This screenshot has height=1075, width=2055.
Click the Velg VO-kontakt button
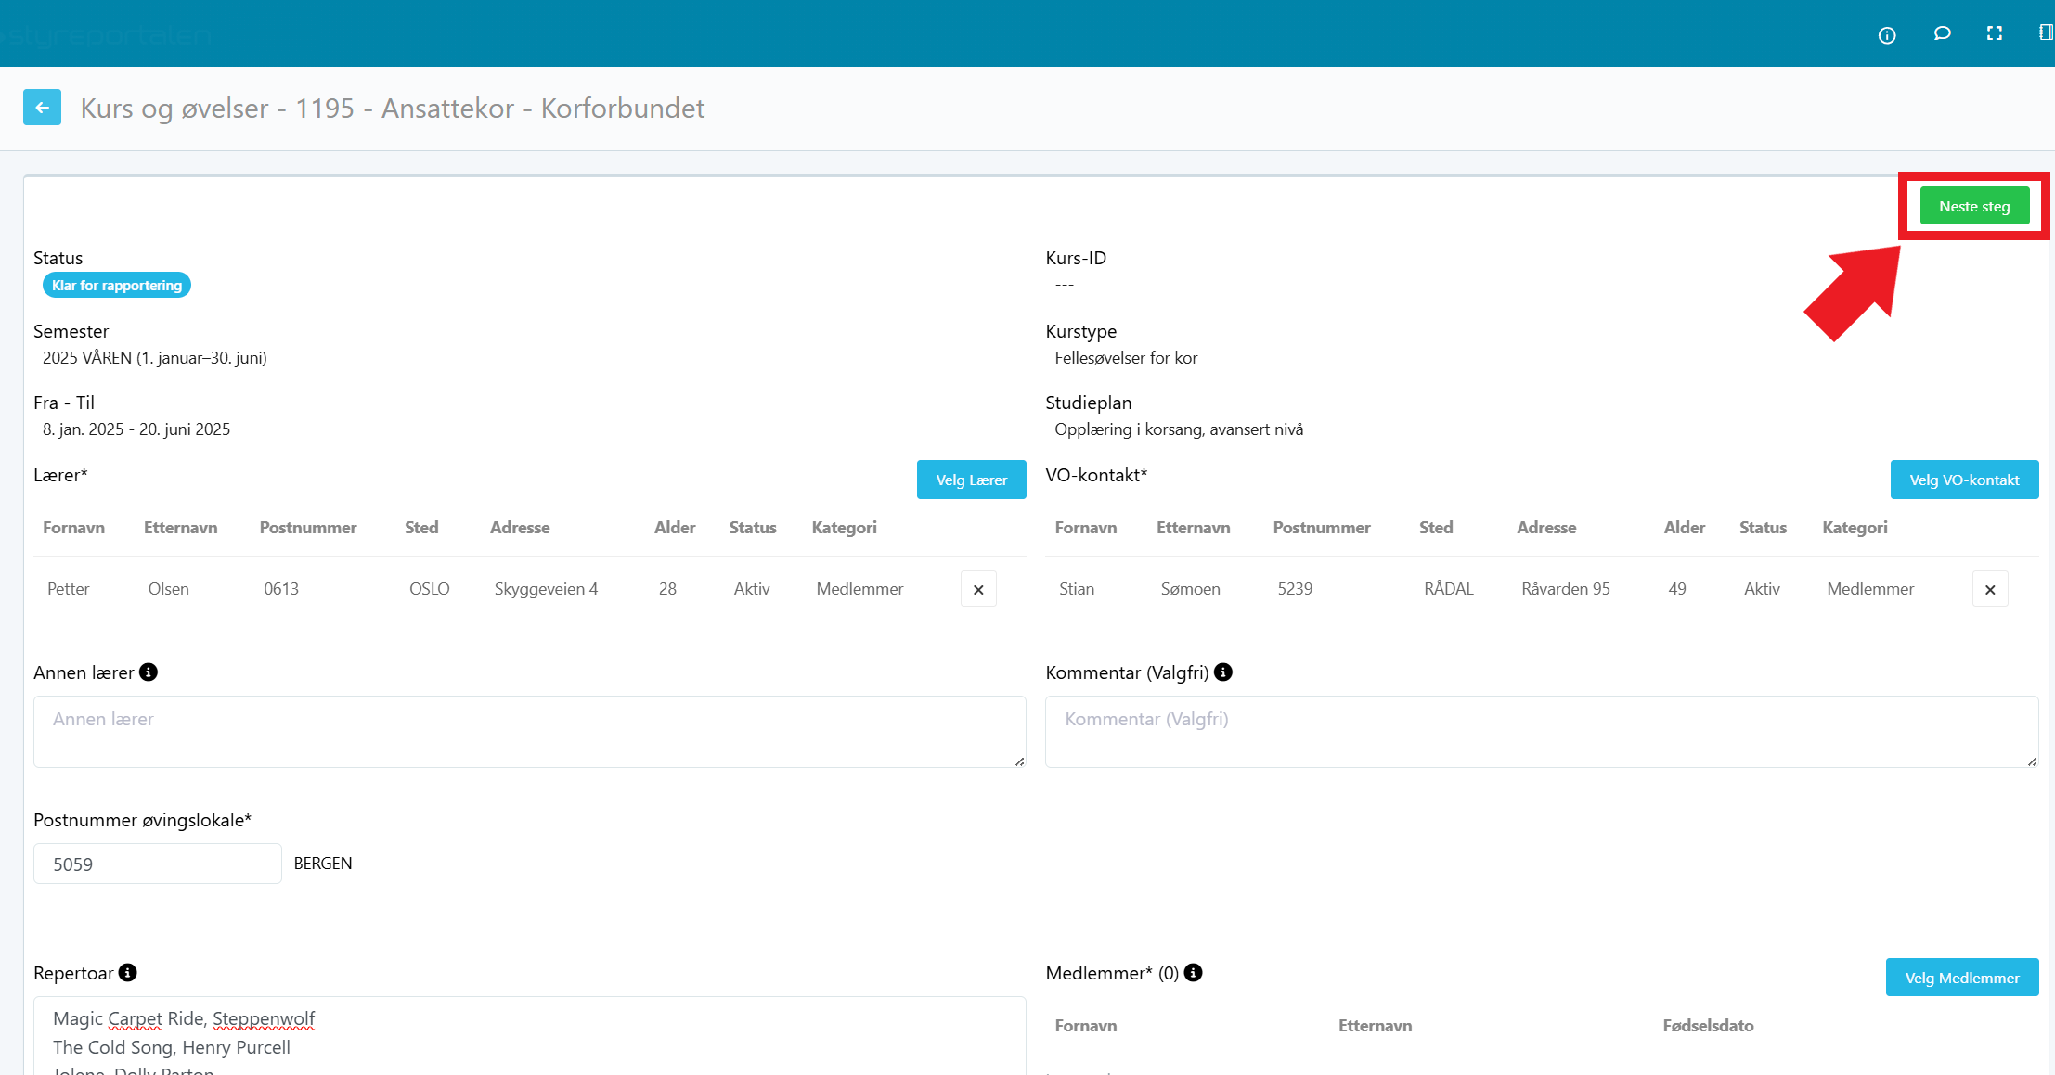coord(1964,480)
